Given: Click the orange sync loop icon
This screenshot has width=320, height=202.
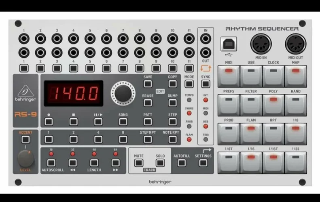Looking at the screenshot, I should click(x=206, y=68).
